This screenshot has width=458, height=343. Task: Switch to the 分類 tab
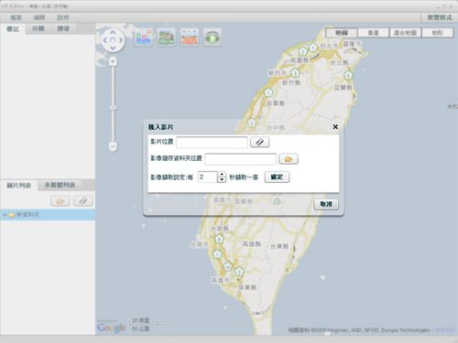tap(38, 29)
